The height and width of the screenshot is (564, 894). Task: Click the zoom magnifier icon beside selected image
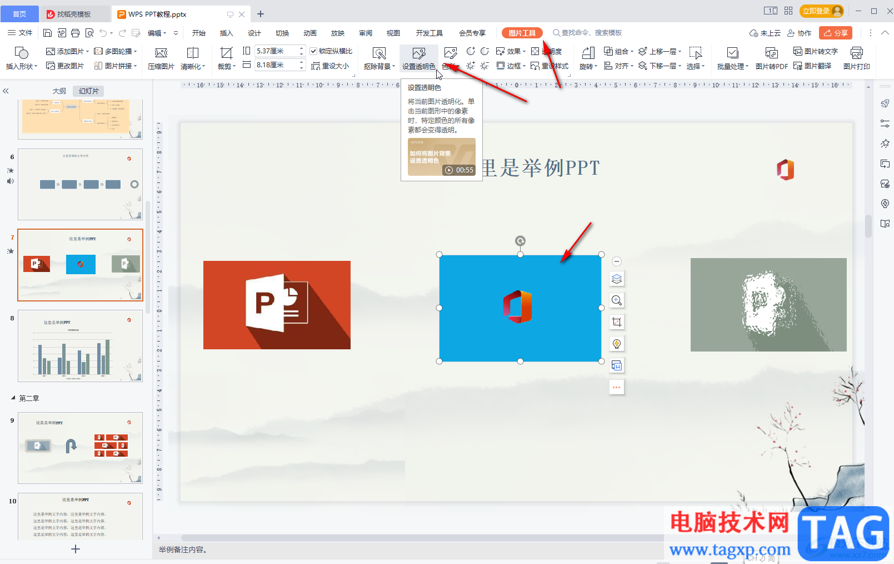click(x=617, y=300)
